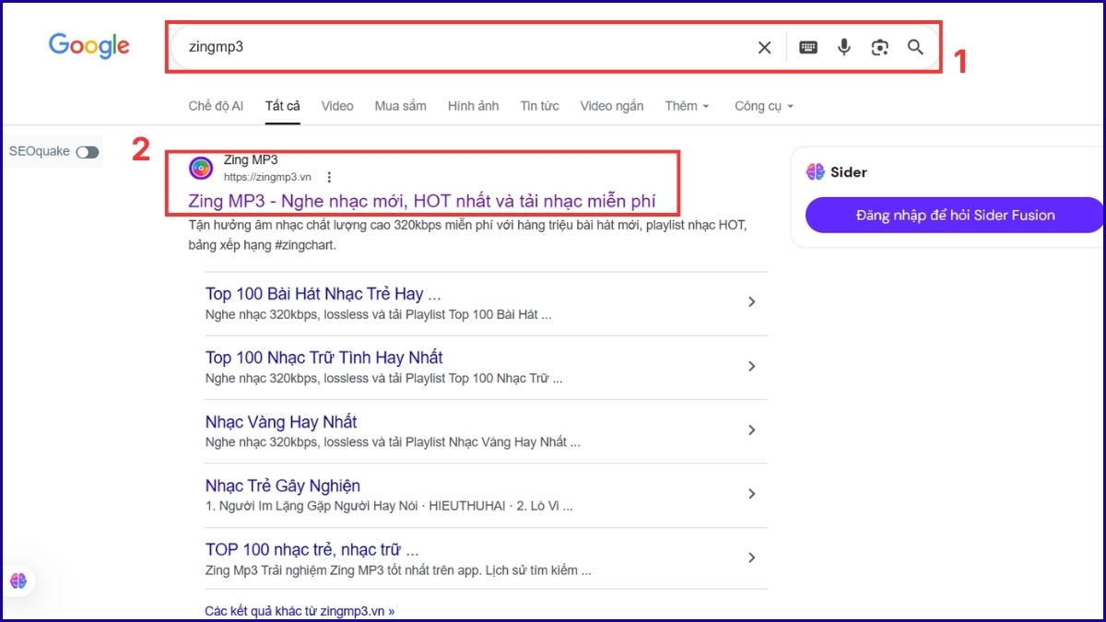Switch to the Video tab
This screenshot has height=622, width=1106.
coord(337,106)
